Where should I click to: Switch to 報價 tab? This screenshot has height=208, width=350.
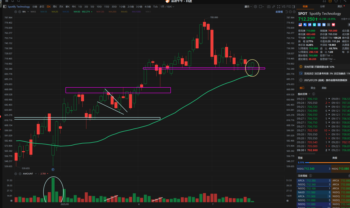pos(305,6)
